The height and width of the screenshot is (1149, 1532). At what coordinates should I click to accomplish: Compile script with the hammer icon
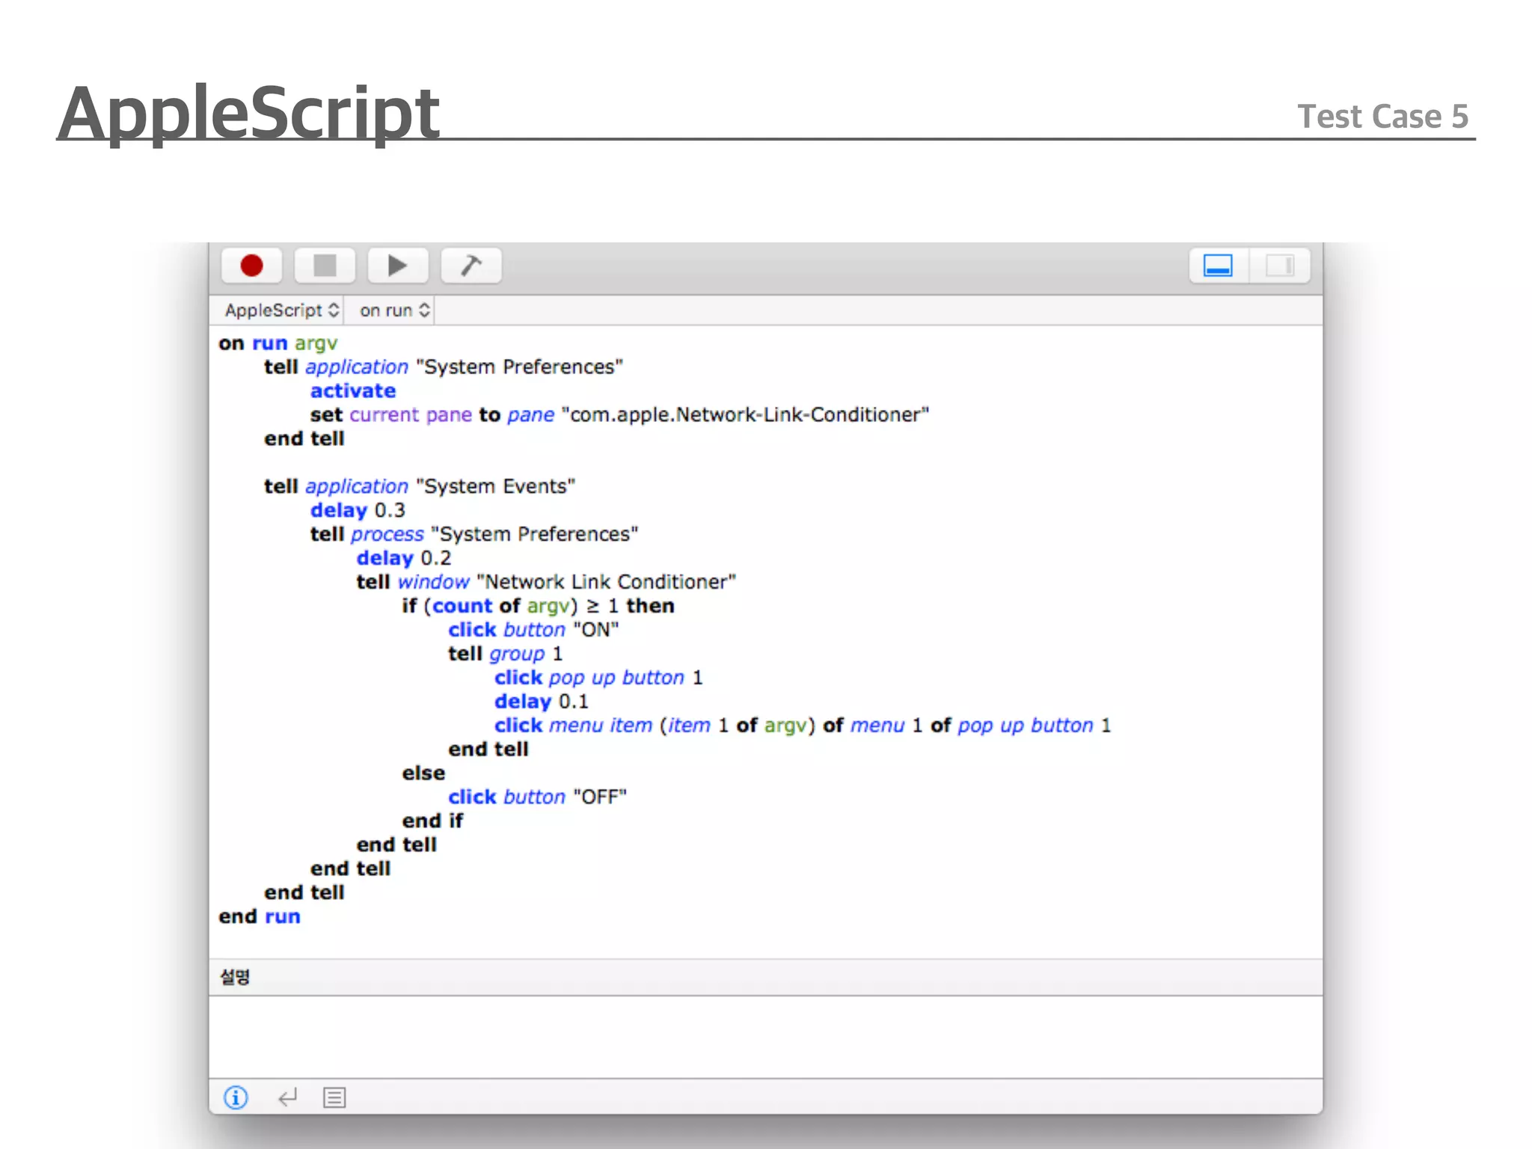(x=471, y=266)
